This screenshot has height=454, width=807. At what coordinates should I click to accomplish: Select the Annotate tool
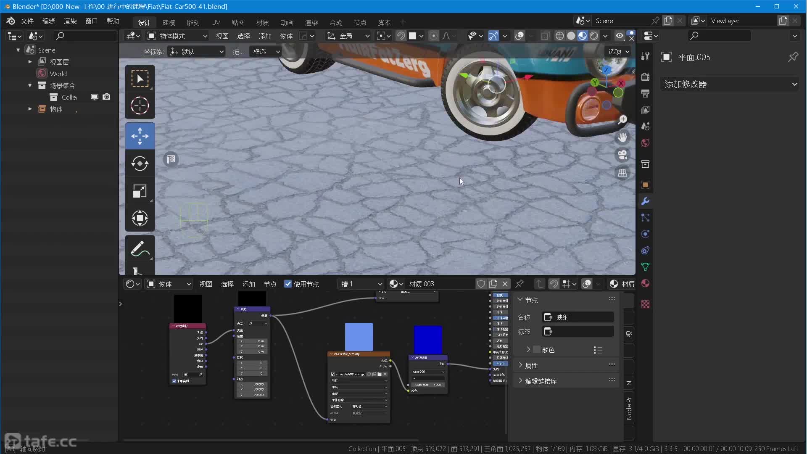[140, 248]
